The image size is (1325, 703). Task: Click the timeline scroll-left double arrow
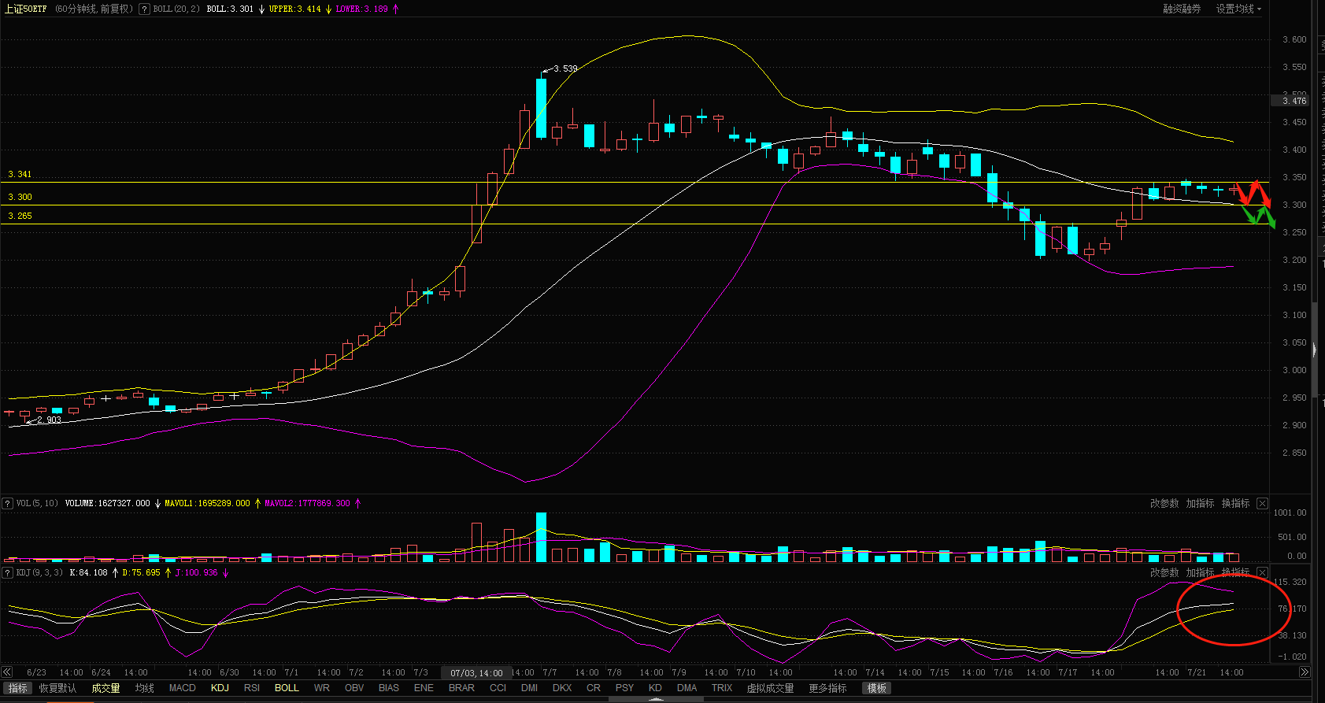7,672
